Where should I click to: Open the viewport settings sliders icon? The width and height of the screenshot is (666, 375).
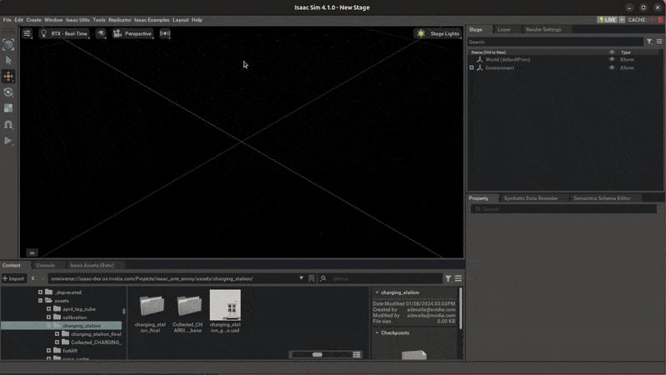[27, 33]
